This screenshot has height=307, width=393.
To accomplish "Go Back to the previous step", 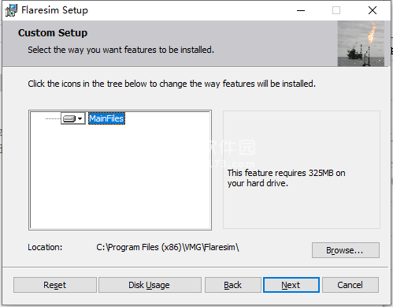I will [x=233, y=285].
